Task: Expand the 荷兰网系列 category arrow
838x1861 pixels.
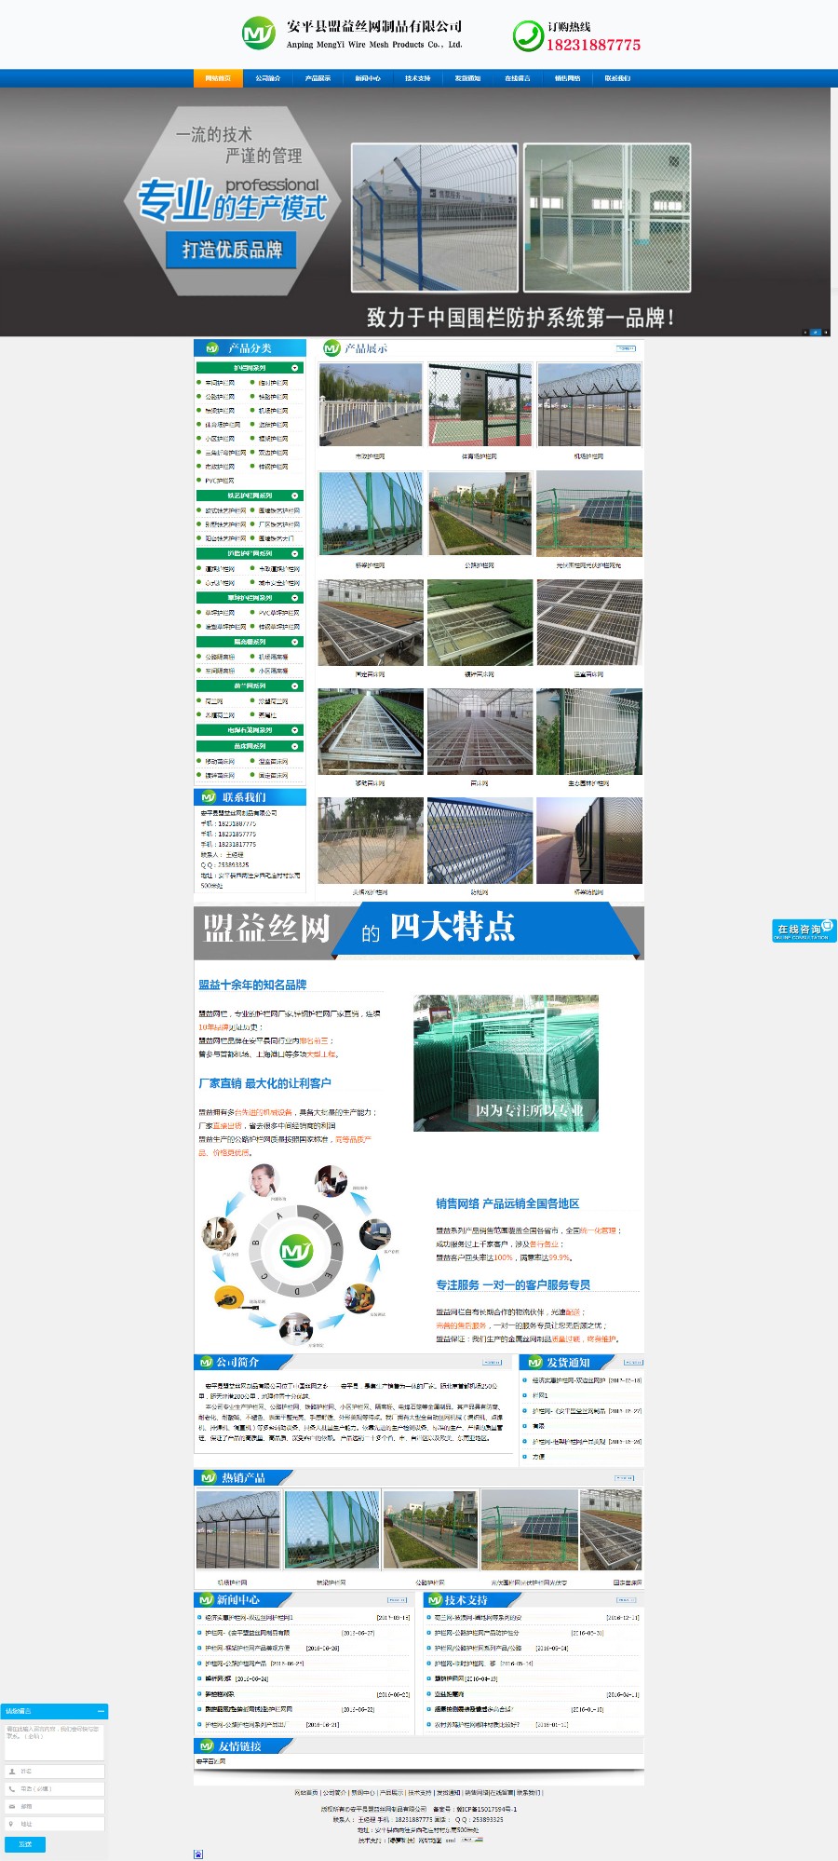Action: point(295,686)
